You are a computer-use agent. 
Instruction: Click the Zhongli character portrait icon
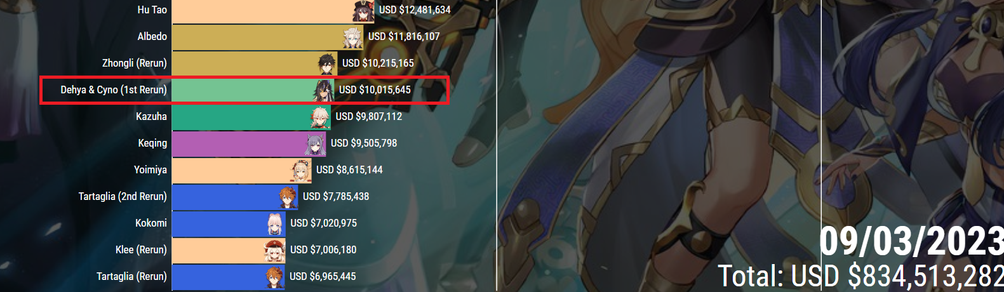pyautogui.click(x=327, y=64)
